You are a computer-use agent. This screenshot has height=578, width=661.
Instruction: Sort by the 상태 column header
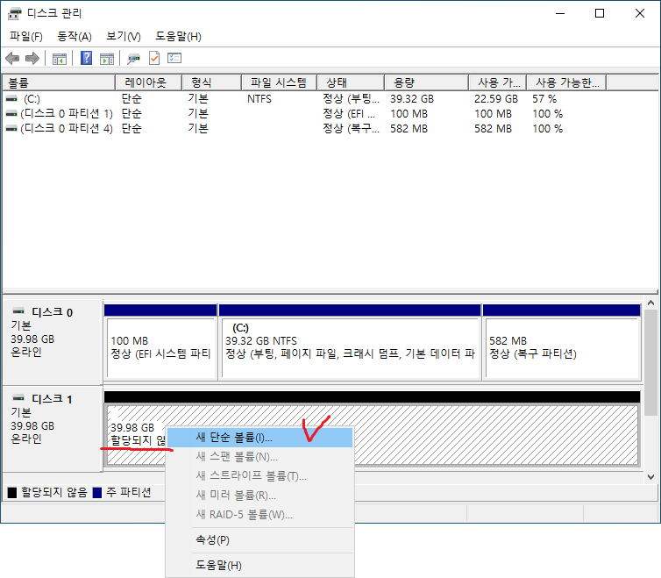351,82
